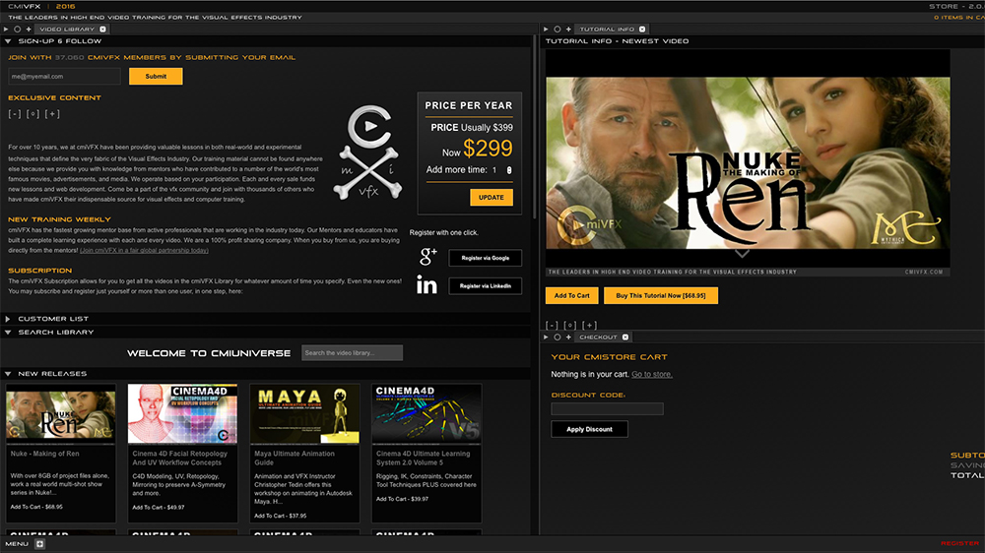Switch to the Tutorial Info tab
Viewport: 985px width, 553px height.
(607, 29)
